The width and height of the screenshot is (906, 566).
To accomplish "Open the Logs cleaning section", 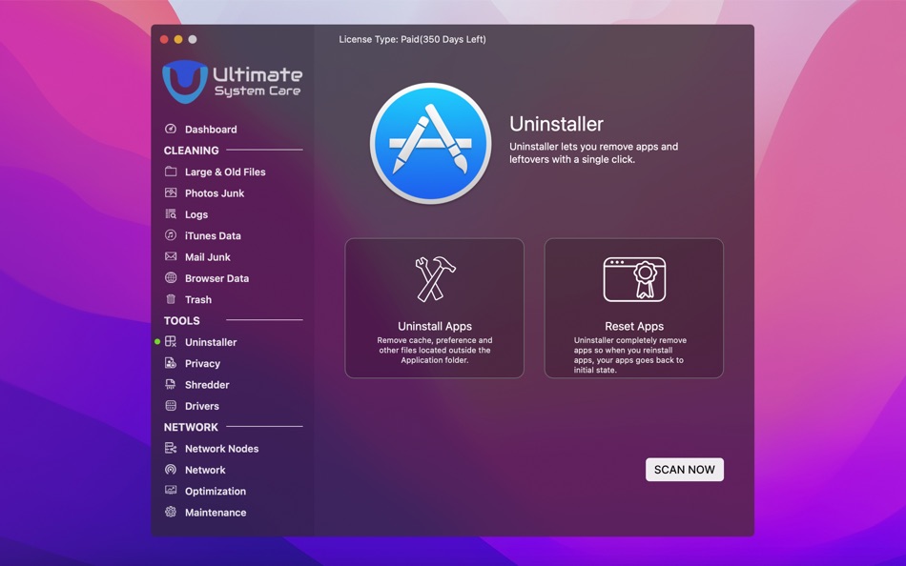I will 196,214.
